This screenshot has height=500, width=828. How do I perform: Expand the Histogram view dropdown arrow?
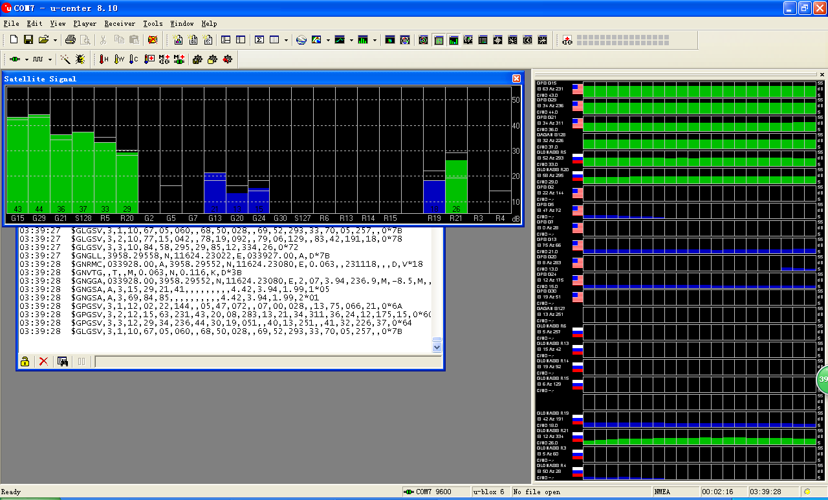tap(375, 40)
